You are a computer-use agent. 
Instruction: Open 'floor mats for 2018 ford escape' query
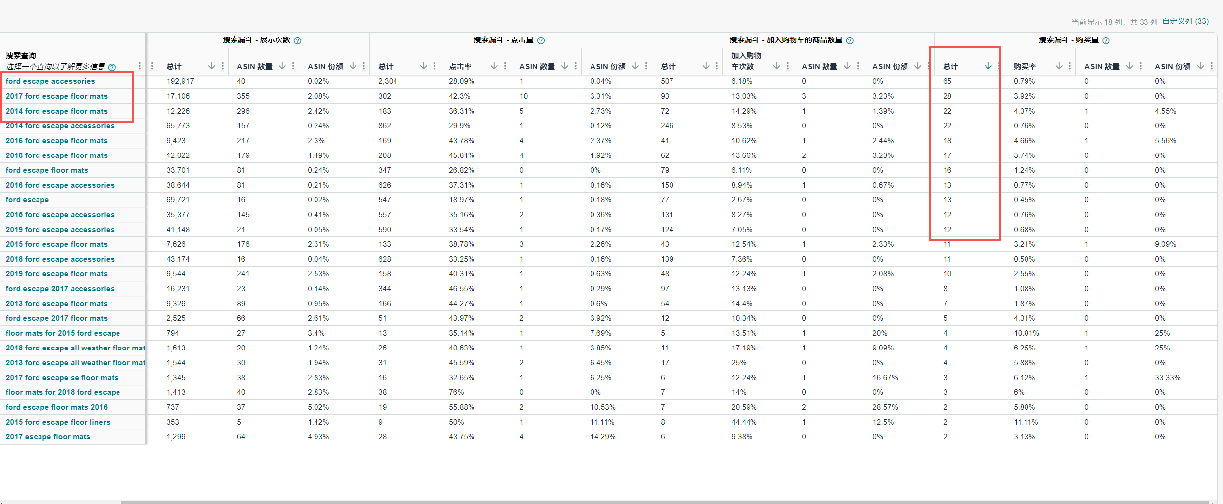pos(63,392)
